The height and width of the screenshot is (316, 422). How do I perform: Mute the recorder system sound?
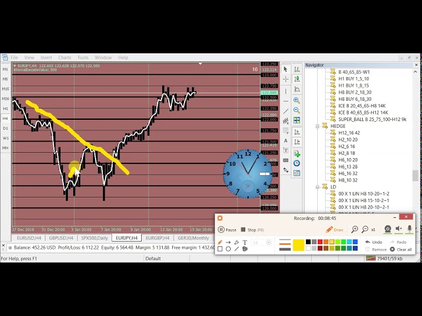[398, 229]
